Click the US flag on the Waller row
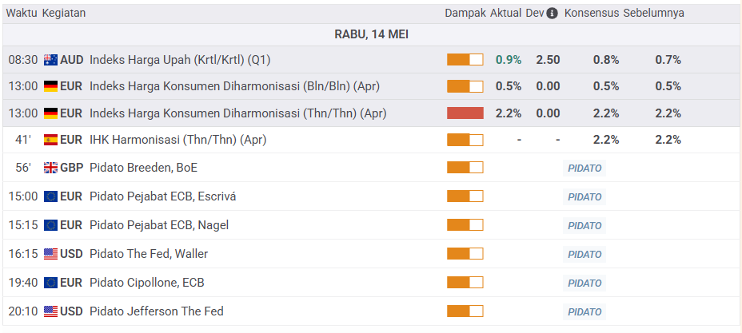The width and height of the screenshot is (742, 333). pyautogui.click(x=51, y=254)
